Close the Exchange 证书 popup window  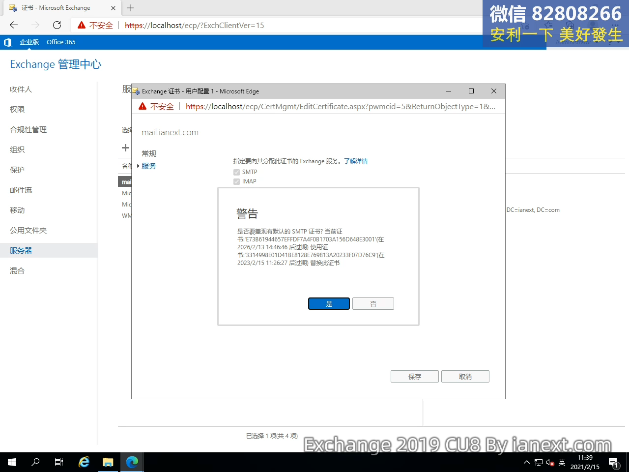tap(494, 91)
